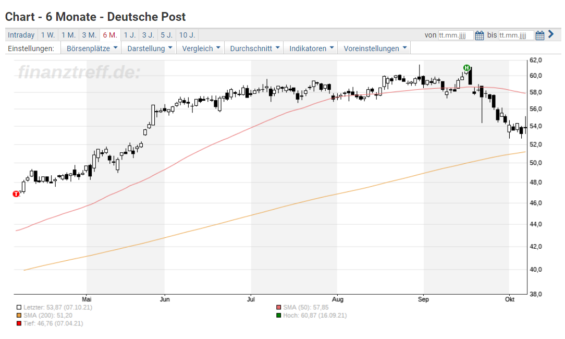
Task: Open the Indikatoren dropdown menu
Action: click(x=311, y=49)
